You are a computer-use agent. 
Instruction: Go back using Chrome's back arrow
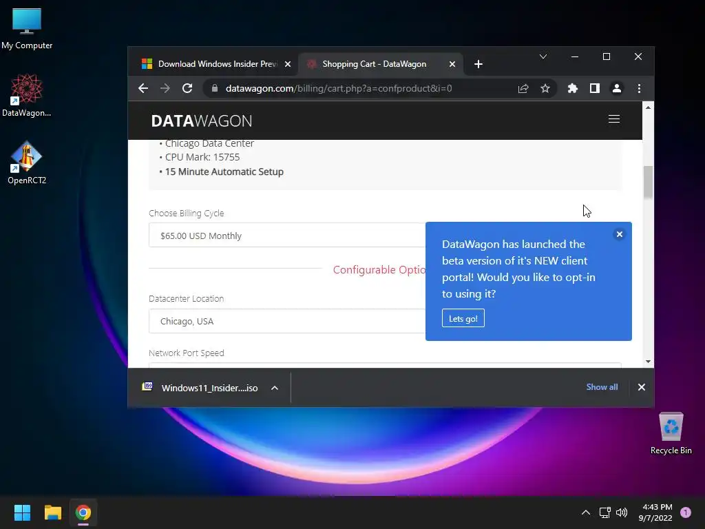tap(143, 89)
